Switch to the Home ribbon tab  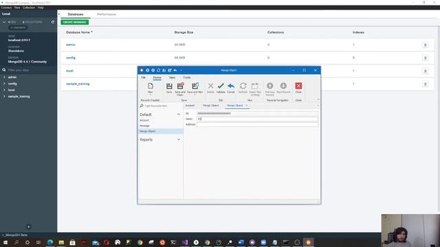tap(157, 78)
